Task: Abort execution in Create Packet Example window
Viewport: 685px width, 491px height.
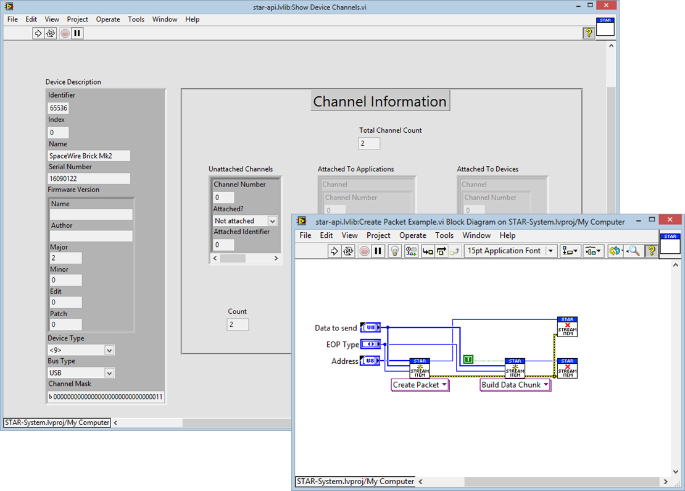Action: [x=364, y=251]
